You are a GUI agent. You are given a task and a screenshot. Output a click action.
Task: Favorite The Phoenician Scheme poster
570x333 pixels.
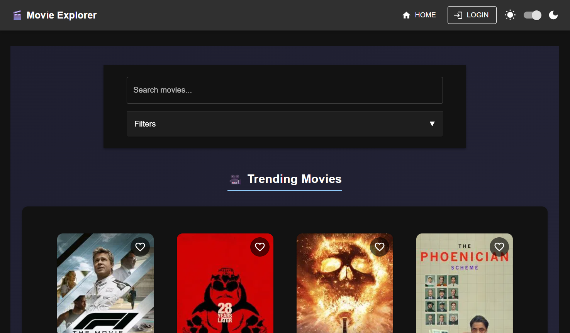click(x=499, y=247)
